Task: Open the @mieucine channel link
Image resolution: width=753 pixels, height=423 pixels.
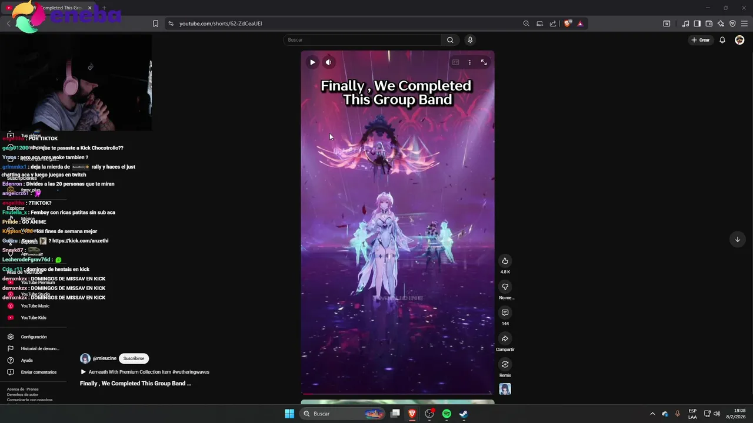Action: (105, 358)
